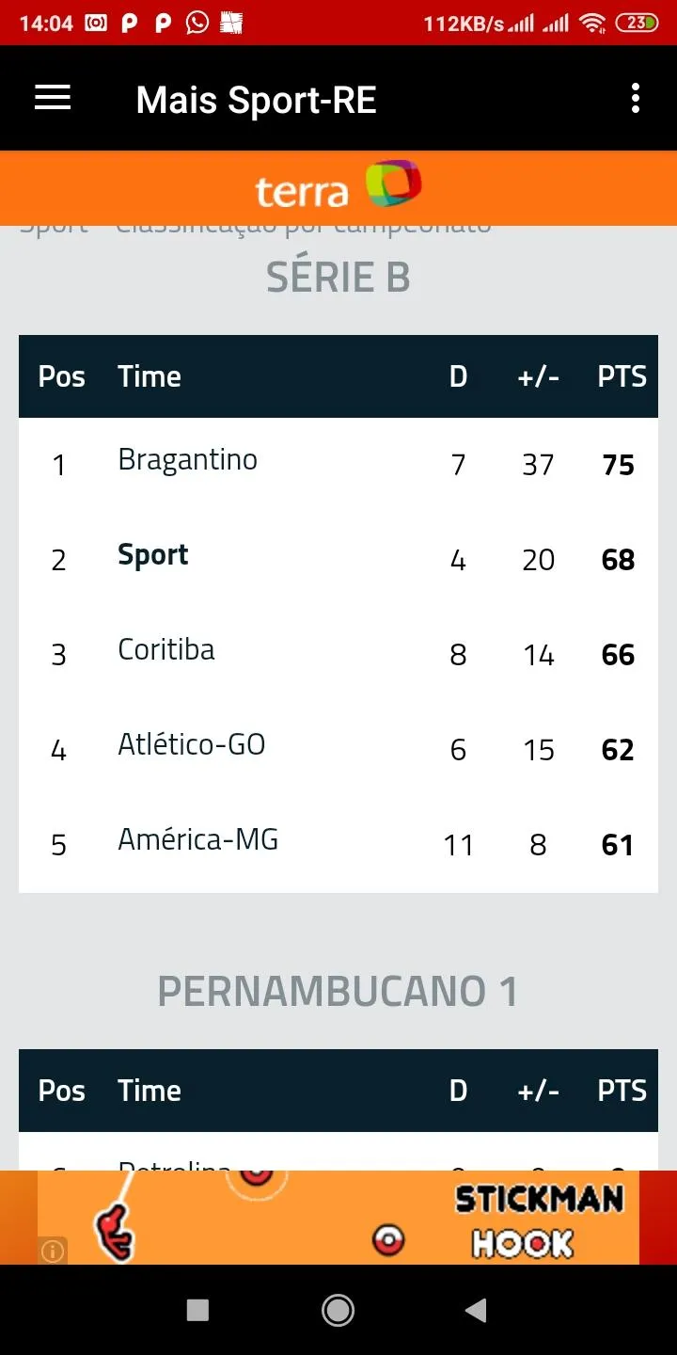
Task: Tap the Terra logo banner
Action: pyautogui.click(x=338, y=187)
